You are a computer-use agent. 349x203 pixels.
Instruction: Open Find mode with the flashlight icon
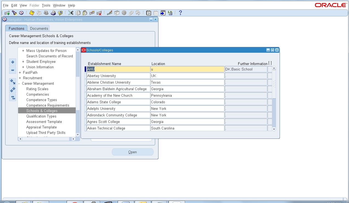click(x=14, y=13)
